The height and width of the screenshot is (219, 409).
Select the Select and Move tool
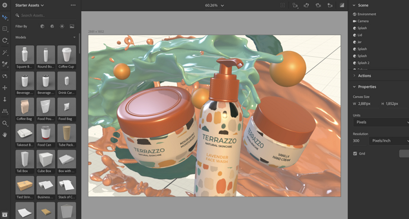click(x=5, y=17)
